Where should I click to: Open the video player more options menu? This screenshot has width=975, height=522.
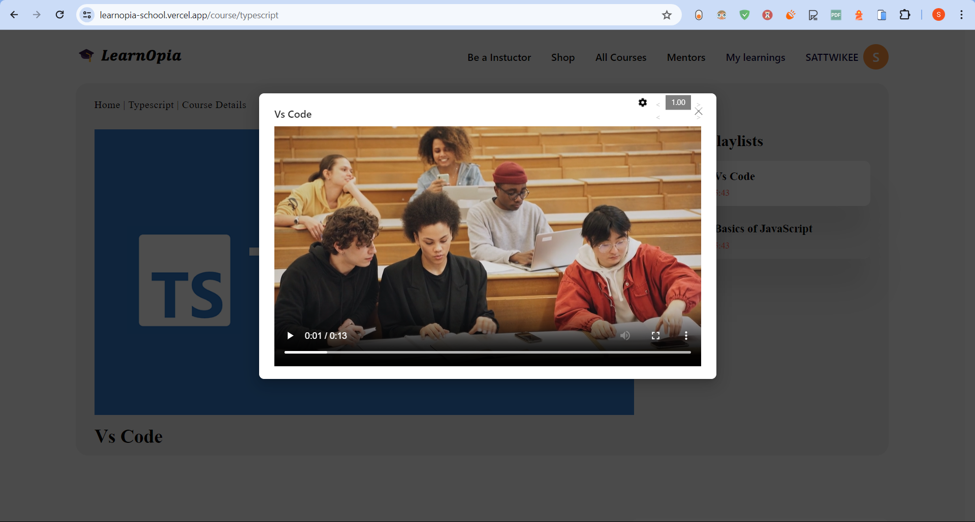[686, 336]
